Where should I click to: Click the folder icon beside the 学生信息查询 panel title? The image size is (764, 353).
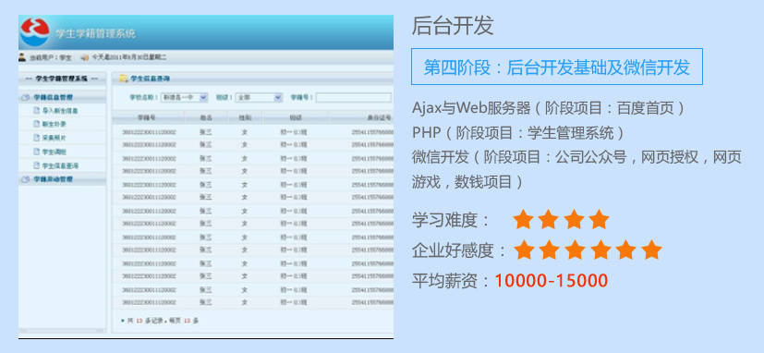click(x=124, y=78)
